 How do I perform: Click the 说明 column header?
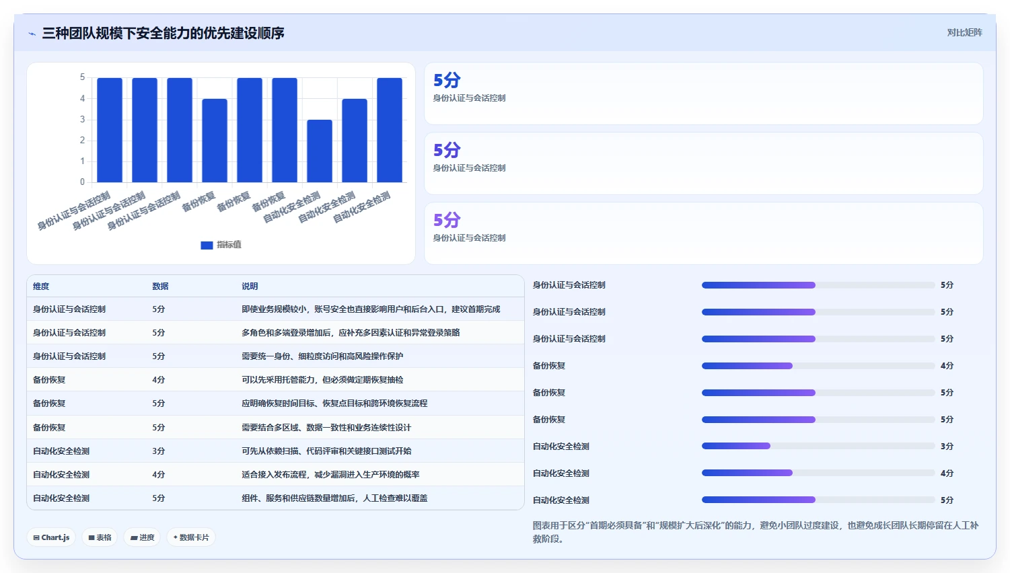click(x=250, y=286)
